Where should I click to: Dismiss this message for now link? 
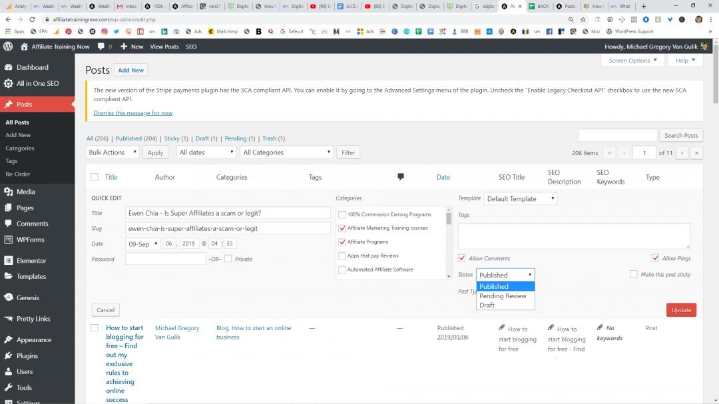133,112
